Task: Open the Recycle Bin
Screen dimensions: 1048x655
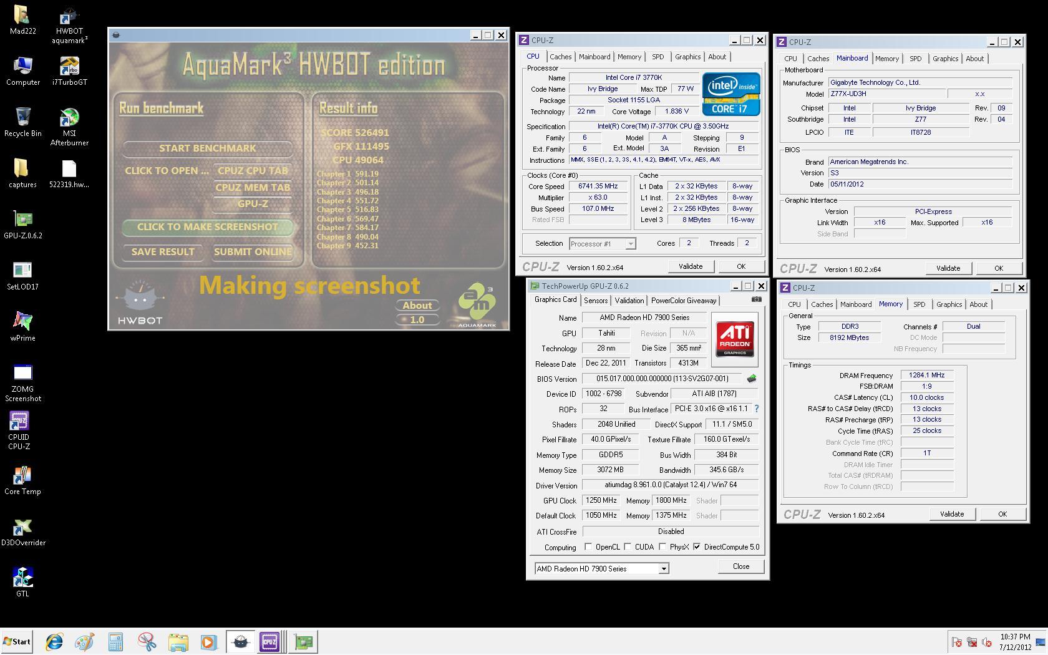Action: [x=22, y=122]
